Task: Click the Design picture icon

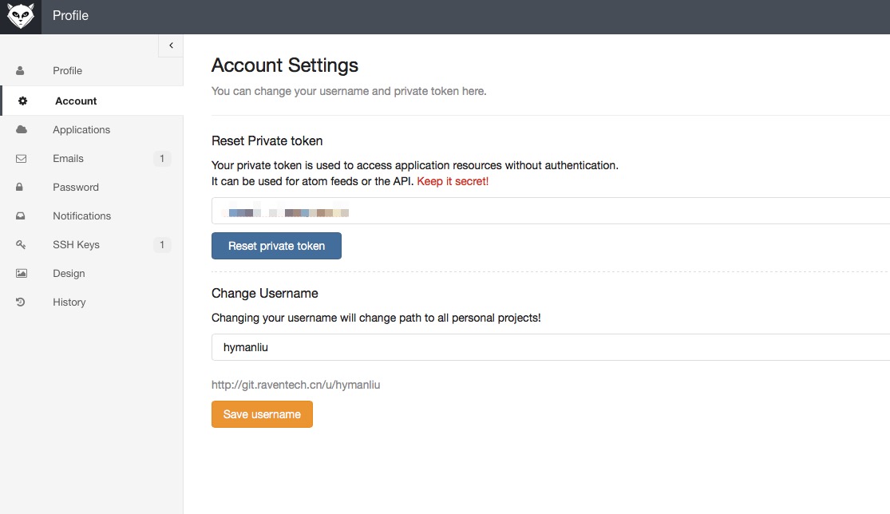Action: click(x=22, y=274)
